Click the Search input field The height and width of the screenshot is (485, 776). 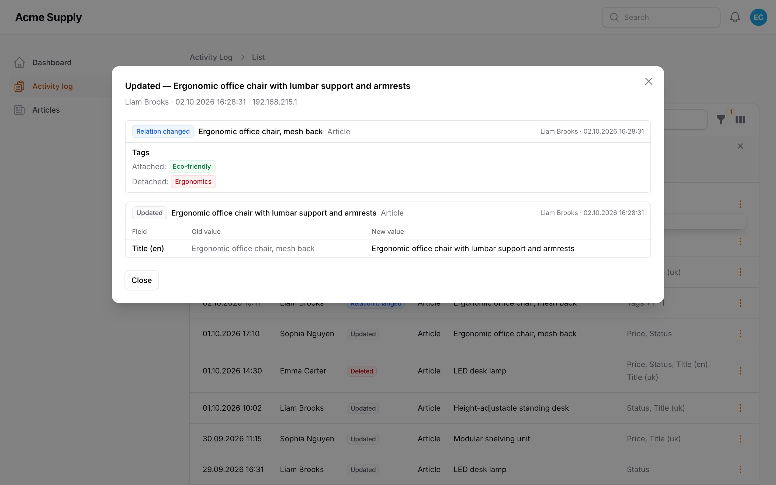pos(661,17)
